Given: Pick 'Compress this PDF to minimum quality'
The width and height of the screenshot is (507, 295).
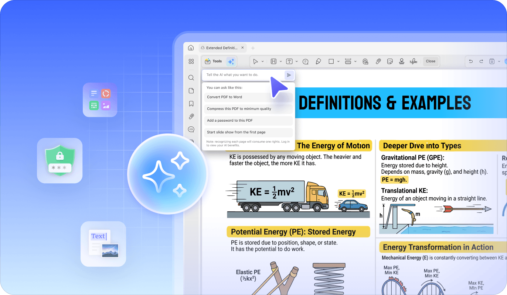Looking at the screenshot, I should (248, 109).
